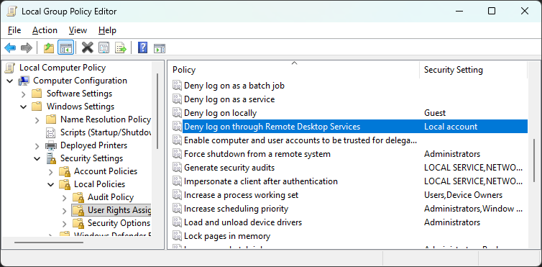Expand Name Resolution Policy node
542x267 pixels.
(x=37, y=120)
